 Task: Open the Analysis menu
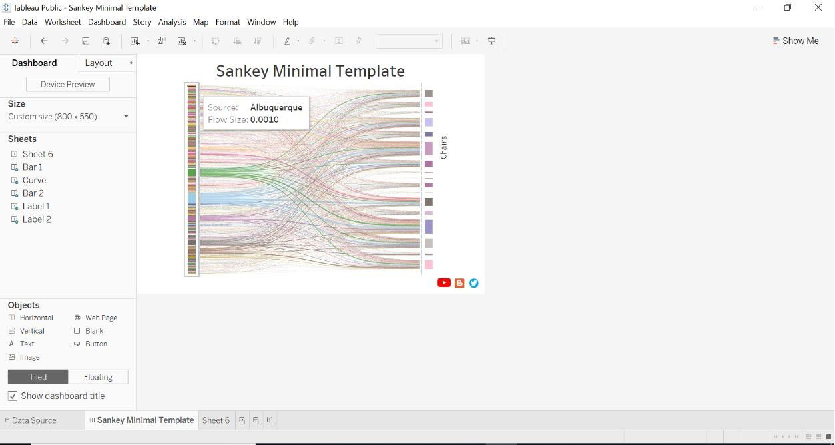172,22
